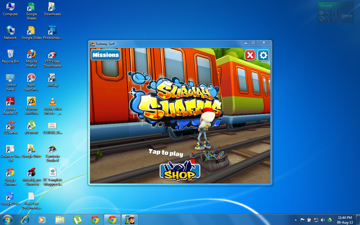Select the Counter-Strike 1.6 shortcut

pyautogui.click(x=10, y=153)
